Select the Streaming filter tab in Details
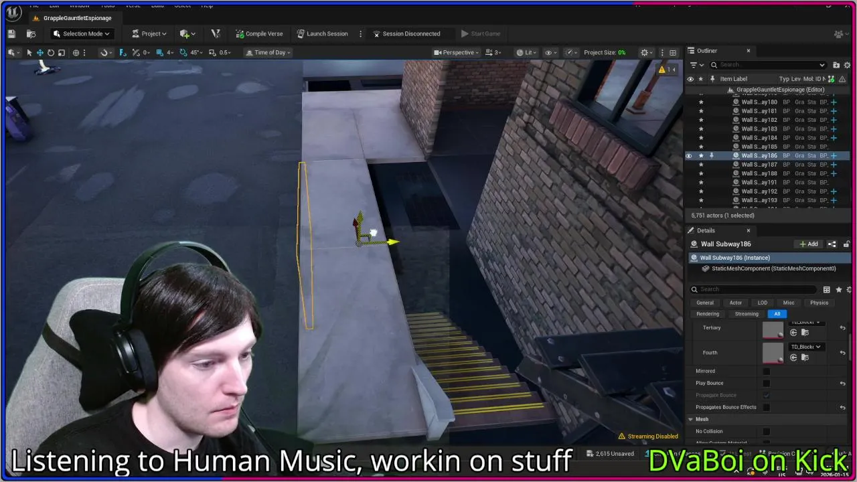Image resolution: width=857 pixels, height=482 pixels. click(x=747, y=314)
